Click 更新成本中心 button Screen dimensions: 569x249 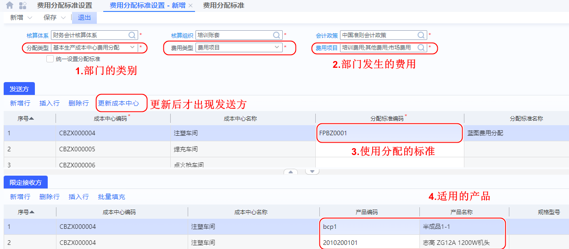click(118, 103)
